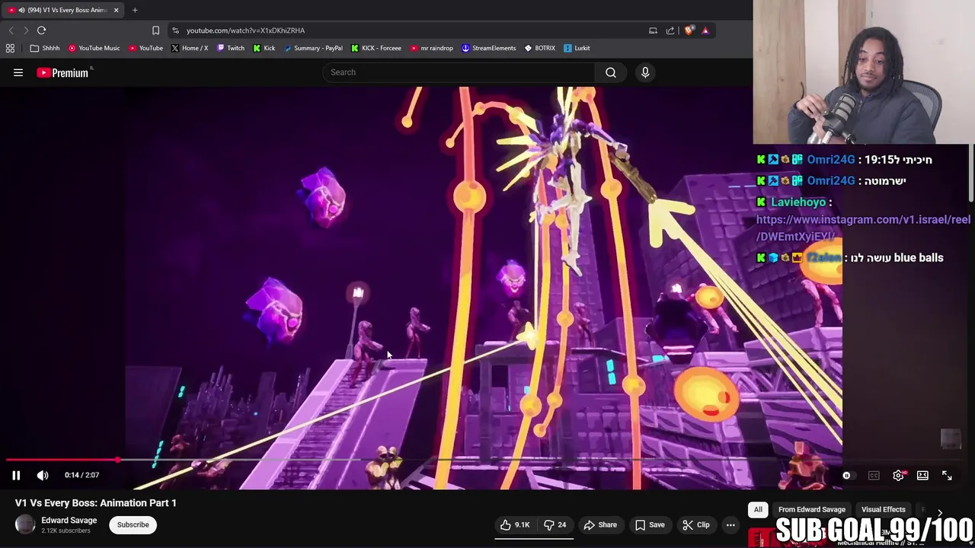975x548 pixels.
Task: Click the search magnifier button
Action: coord(611,72)
